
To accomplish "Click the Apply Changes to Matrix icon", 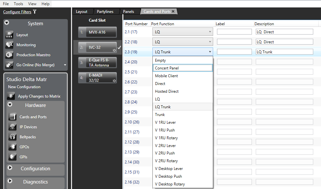I will coord(11,96).
